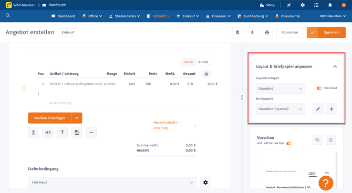Collapse Layout & Briefpapier anpassen panel

335,67
